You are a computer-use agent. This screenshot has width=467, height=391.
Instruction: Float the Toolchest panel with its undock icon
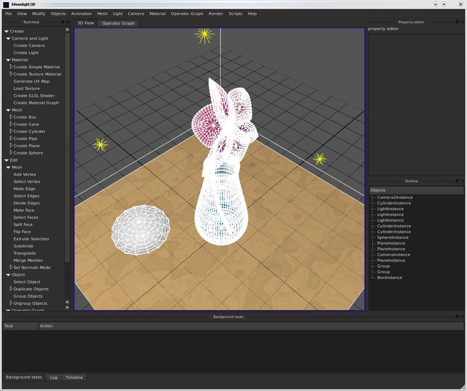point(63,22)
